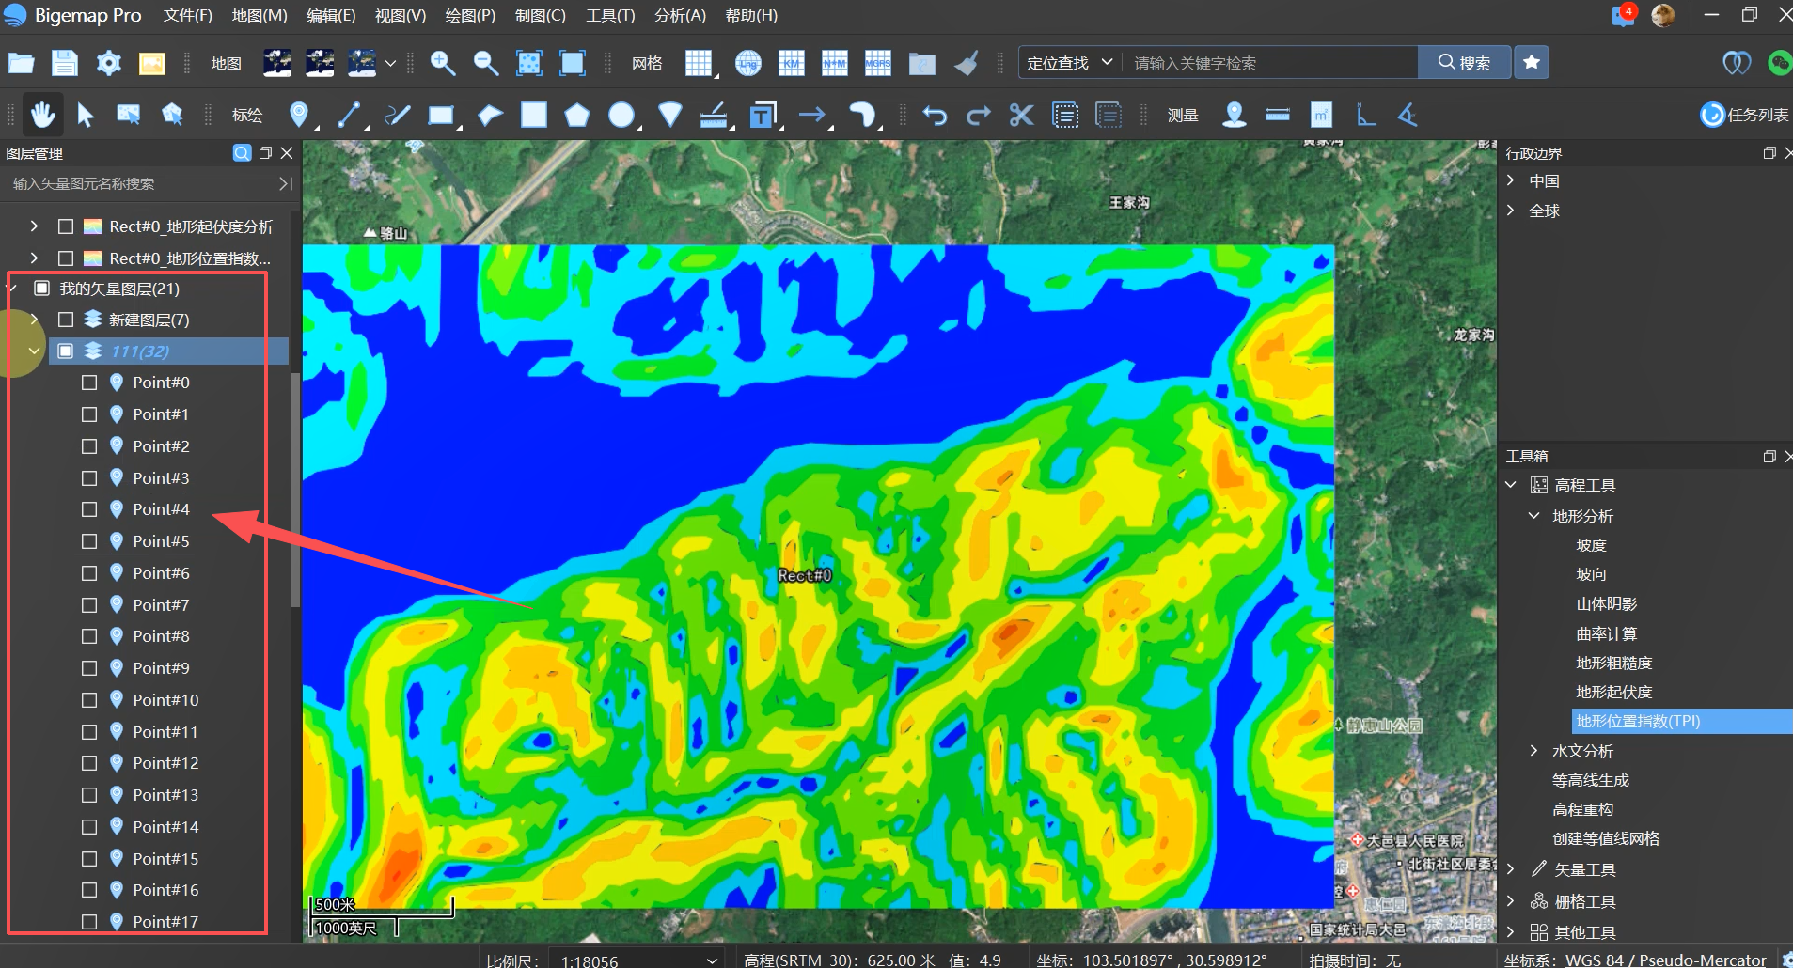The width and height of the screenshot is (1793, 968).
Task: Expand the 水文分析 group
Action: click(1534, 751)
